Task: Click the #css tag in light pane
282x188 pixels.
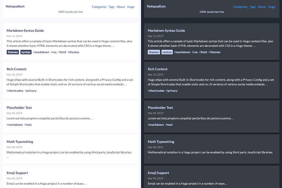Action: tap(54, 52)
